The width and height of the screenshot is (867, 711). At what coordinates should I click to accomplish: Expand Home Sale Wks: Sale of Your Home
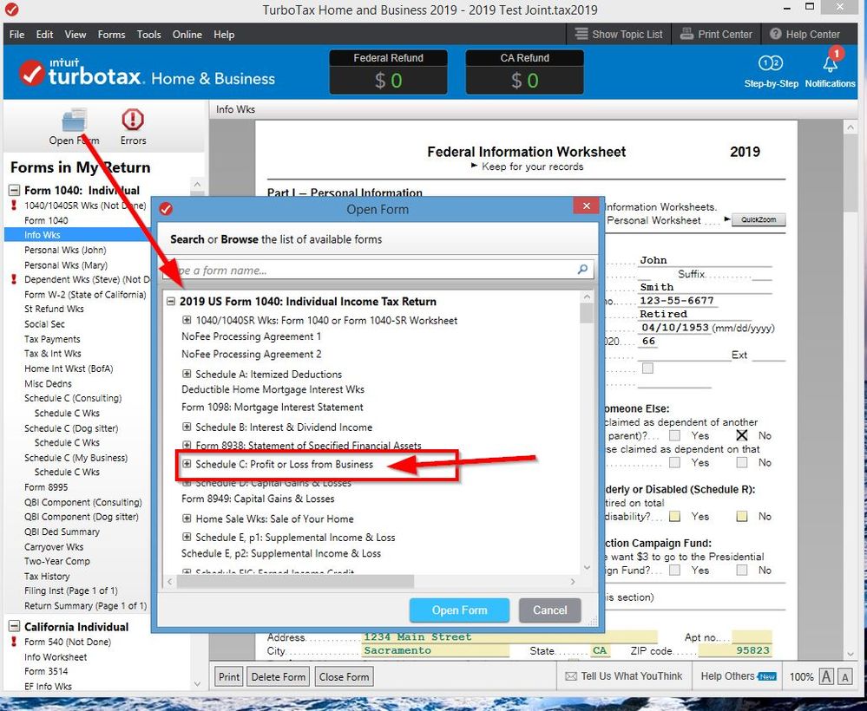tap(187, 519)
